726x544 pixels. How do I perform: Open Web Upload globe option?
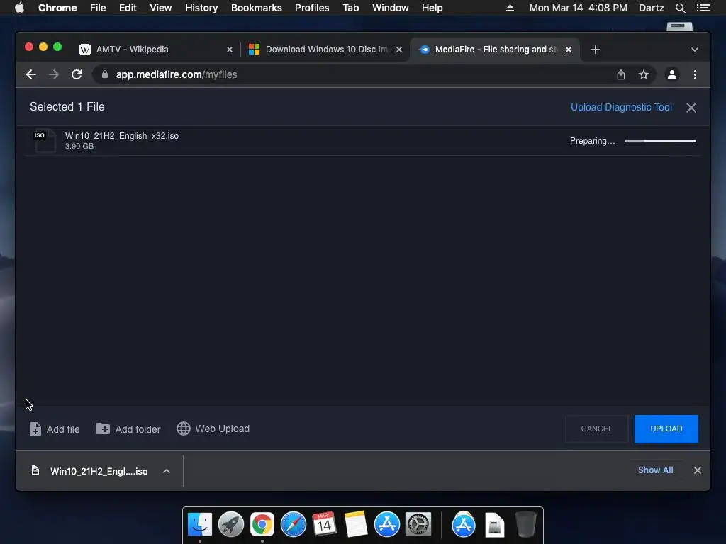coord(184,429)
